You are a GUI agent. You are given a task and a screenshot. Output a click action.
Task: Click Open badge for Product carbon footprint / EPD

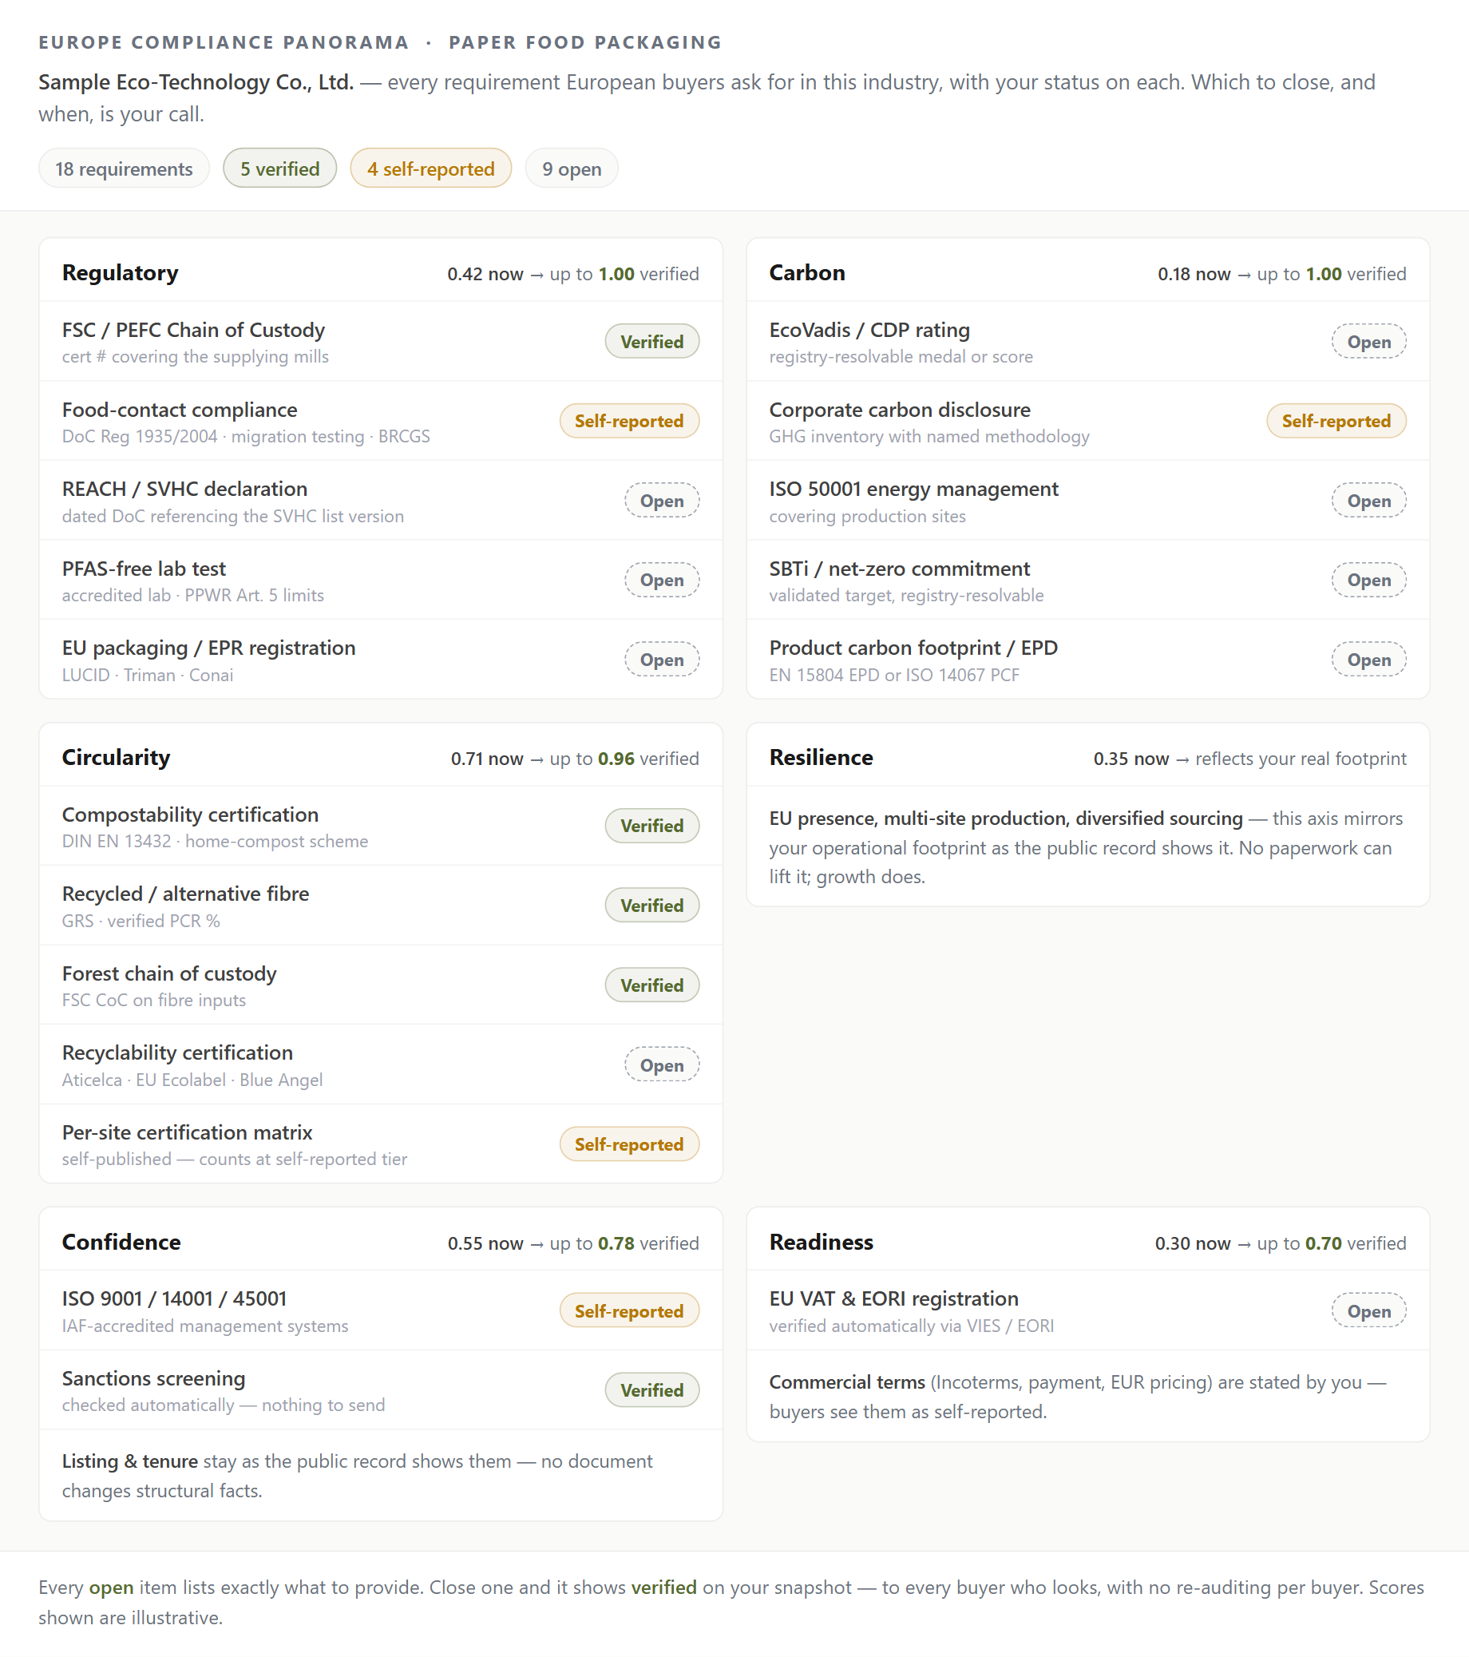pyautogui.click(x=1368, y=659)
